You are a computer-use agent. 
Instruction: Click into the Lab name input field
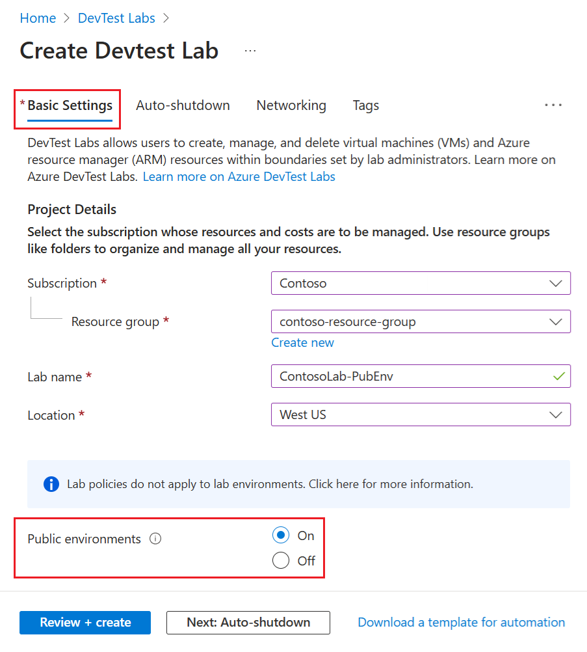point(421,376)
